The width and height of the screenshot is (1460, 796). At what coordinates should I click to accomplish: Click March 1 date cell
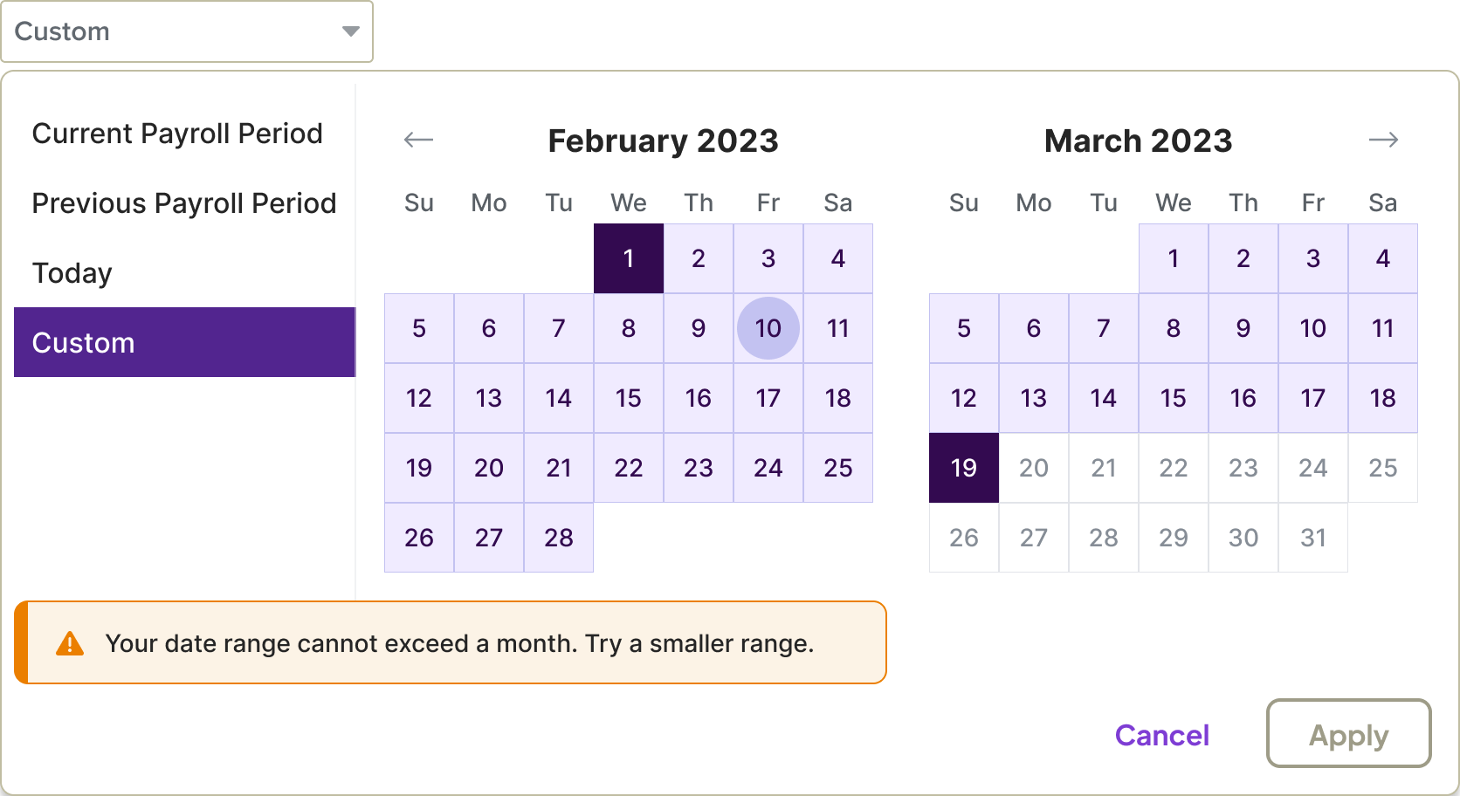point(1174,258)
